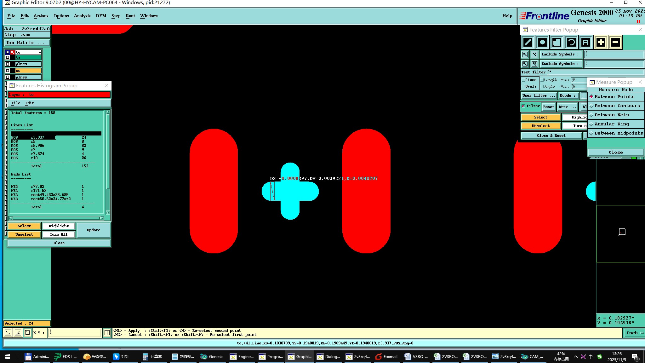Toggle negative polarity minus icon
This screenshot has height=363, width=645.
[615, 42]
